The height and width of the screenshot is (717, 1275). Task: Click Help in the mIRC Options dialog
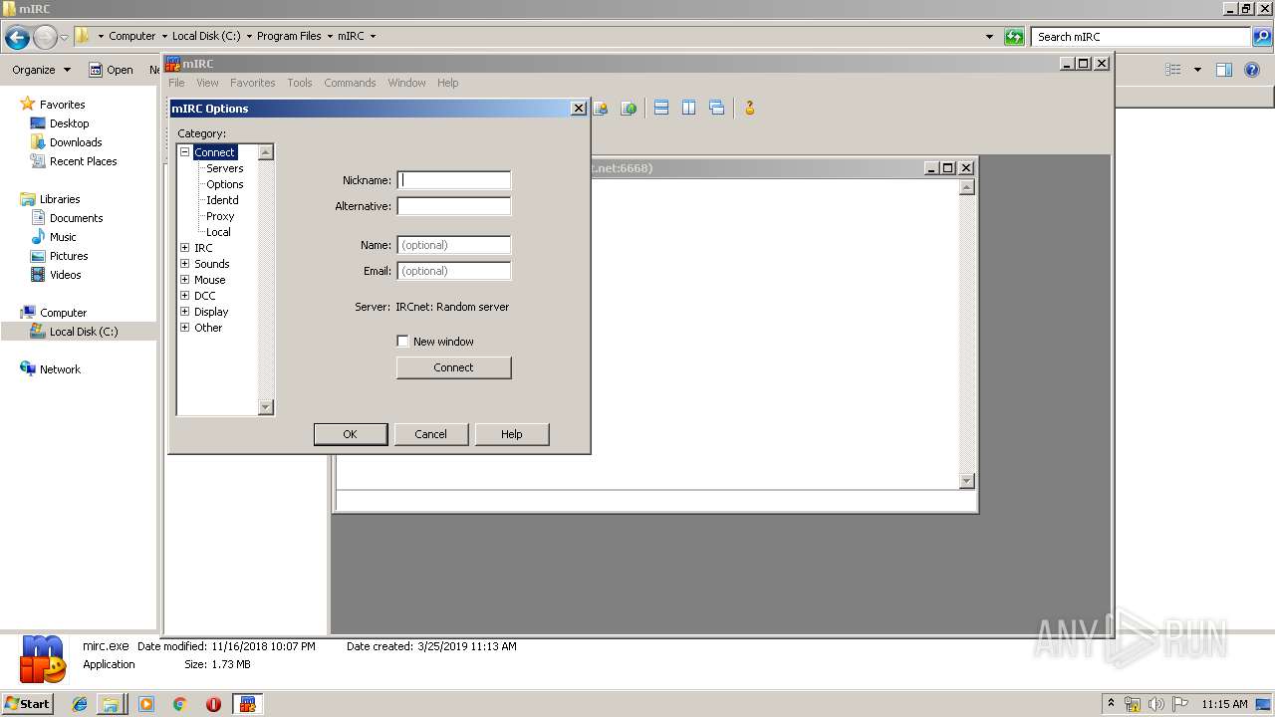(x=511, y=434)
